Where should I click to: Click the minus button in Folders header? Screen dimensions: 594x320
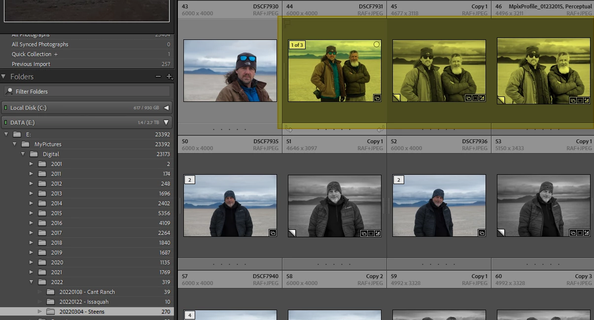(158, 76)
